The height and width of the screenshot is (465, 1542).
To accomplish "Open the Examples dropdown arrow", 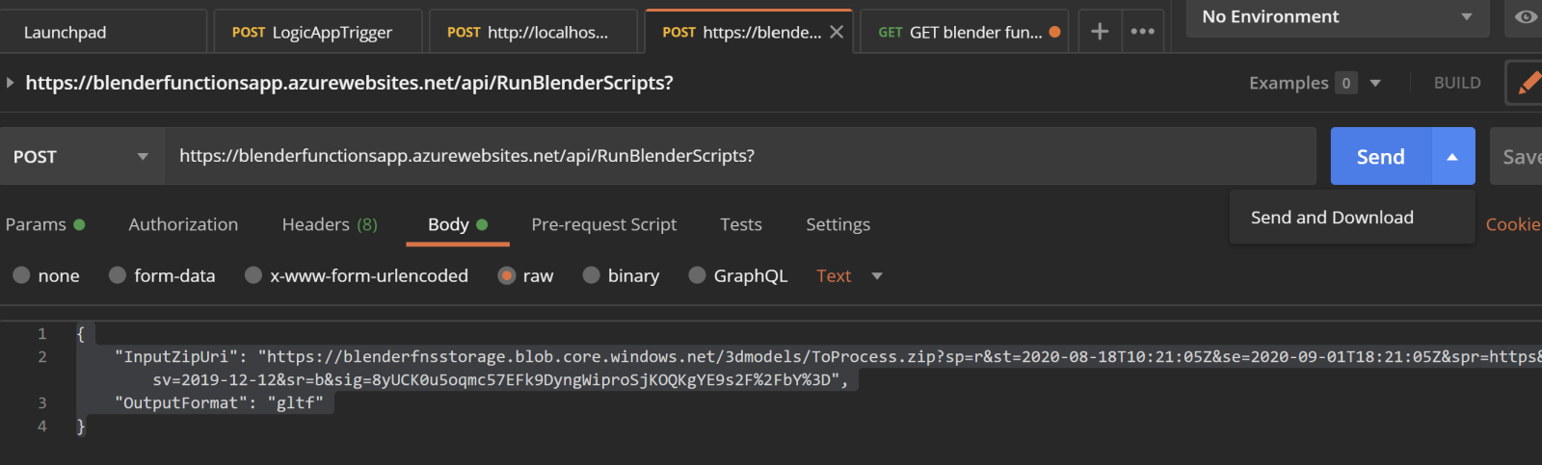I will point(1375,83).
